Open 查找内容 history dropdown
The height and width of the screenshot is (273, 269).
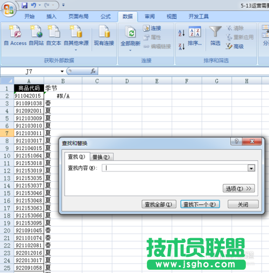pos(251,168)
